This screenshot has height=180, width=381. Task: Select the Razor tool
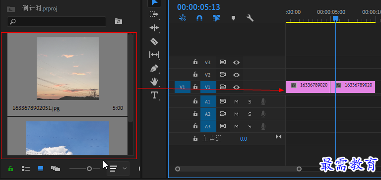(154, 42)
